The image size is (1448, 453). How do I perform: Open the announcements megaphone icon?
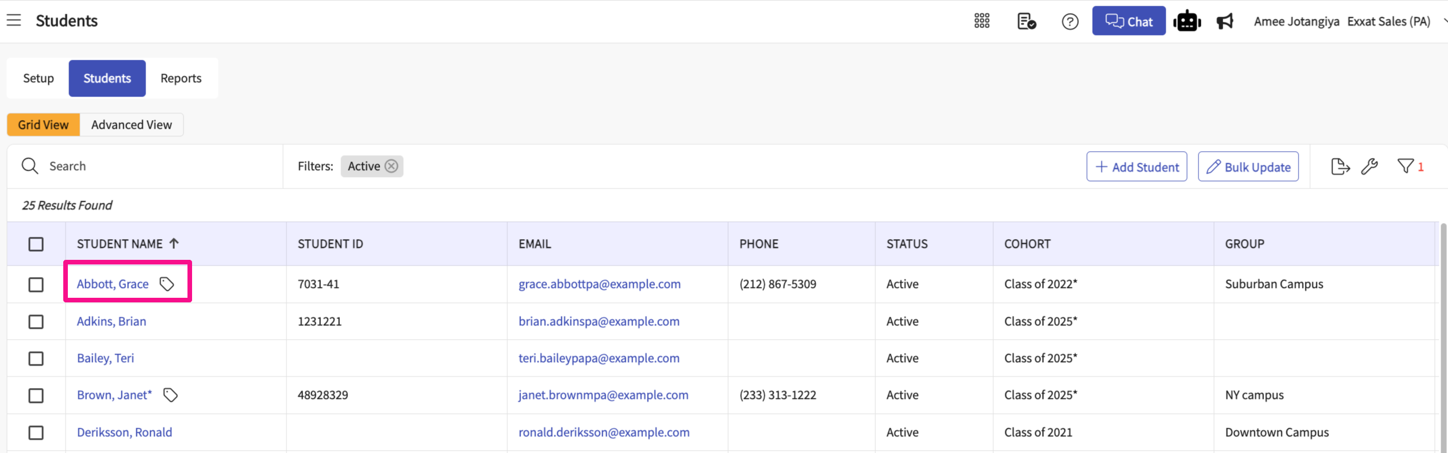(1225, 21)
